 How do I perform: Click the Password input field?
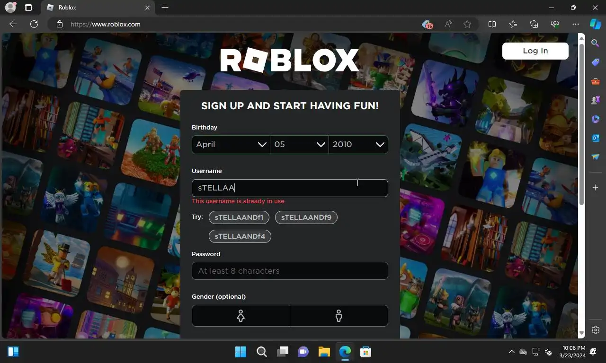point(290,271)
